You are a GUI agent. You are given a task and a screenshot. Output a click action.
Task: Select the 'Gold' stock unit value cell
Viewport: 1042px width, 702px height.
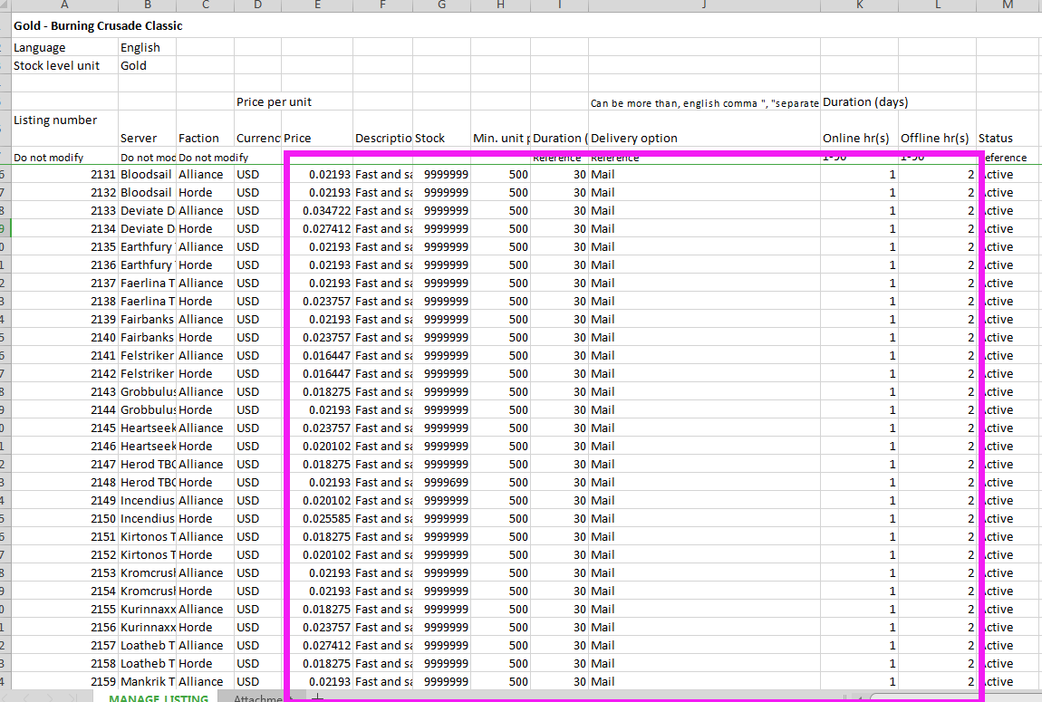147,65
